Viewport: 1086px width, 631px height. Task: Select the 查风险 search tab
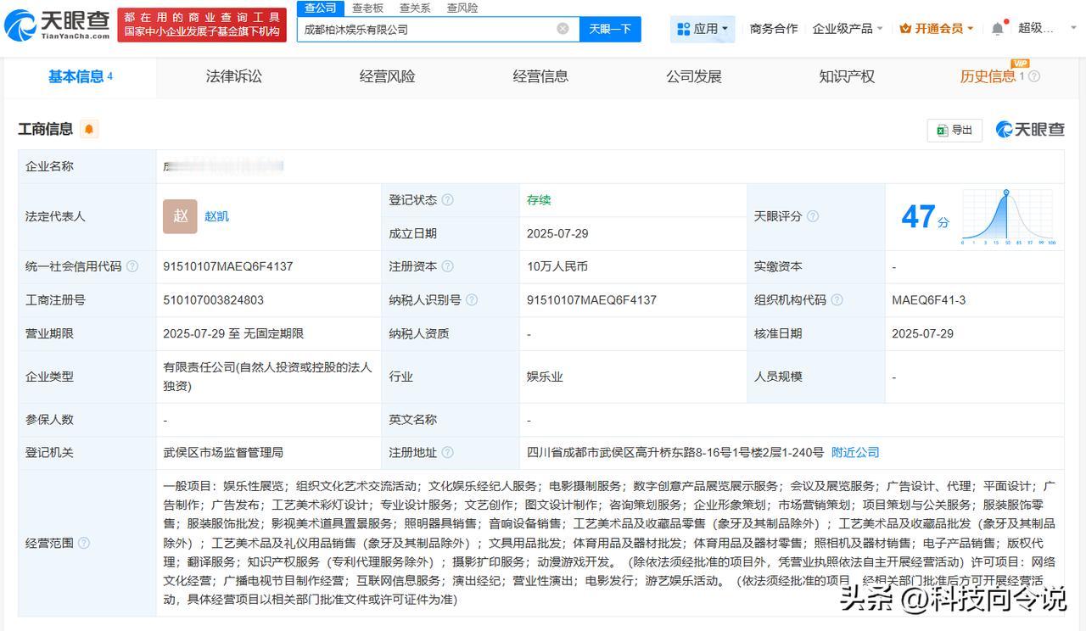pyautogui.click(x=462, y=8)
